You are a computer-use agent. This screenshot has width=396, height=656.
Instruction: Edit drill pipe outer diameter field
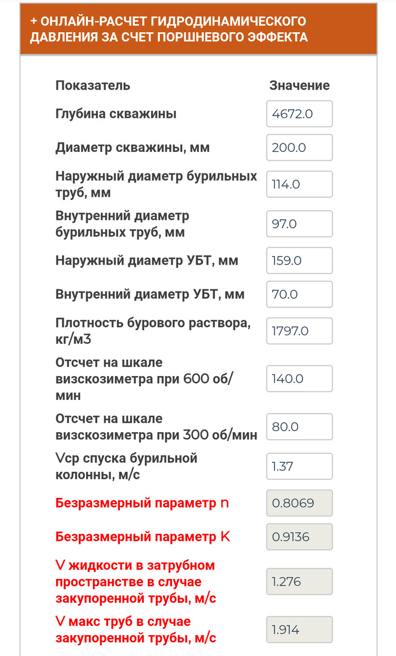point(299,184)
